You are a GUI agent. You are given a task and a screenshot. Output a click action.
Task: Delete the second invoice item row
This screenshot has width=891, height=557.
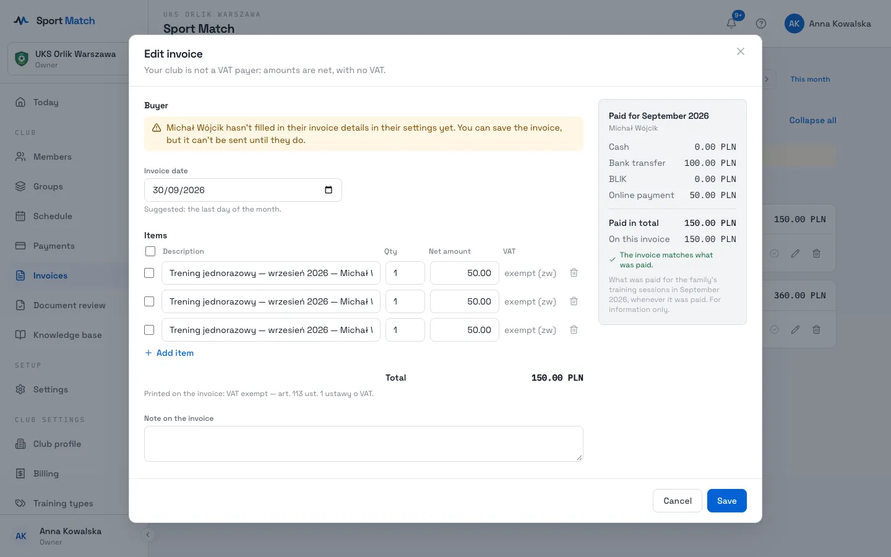point(574,301)
